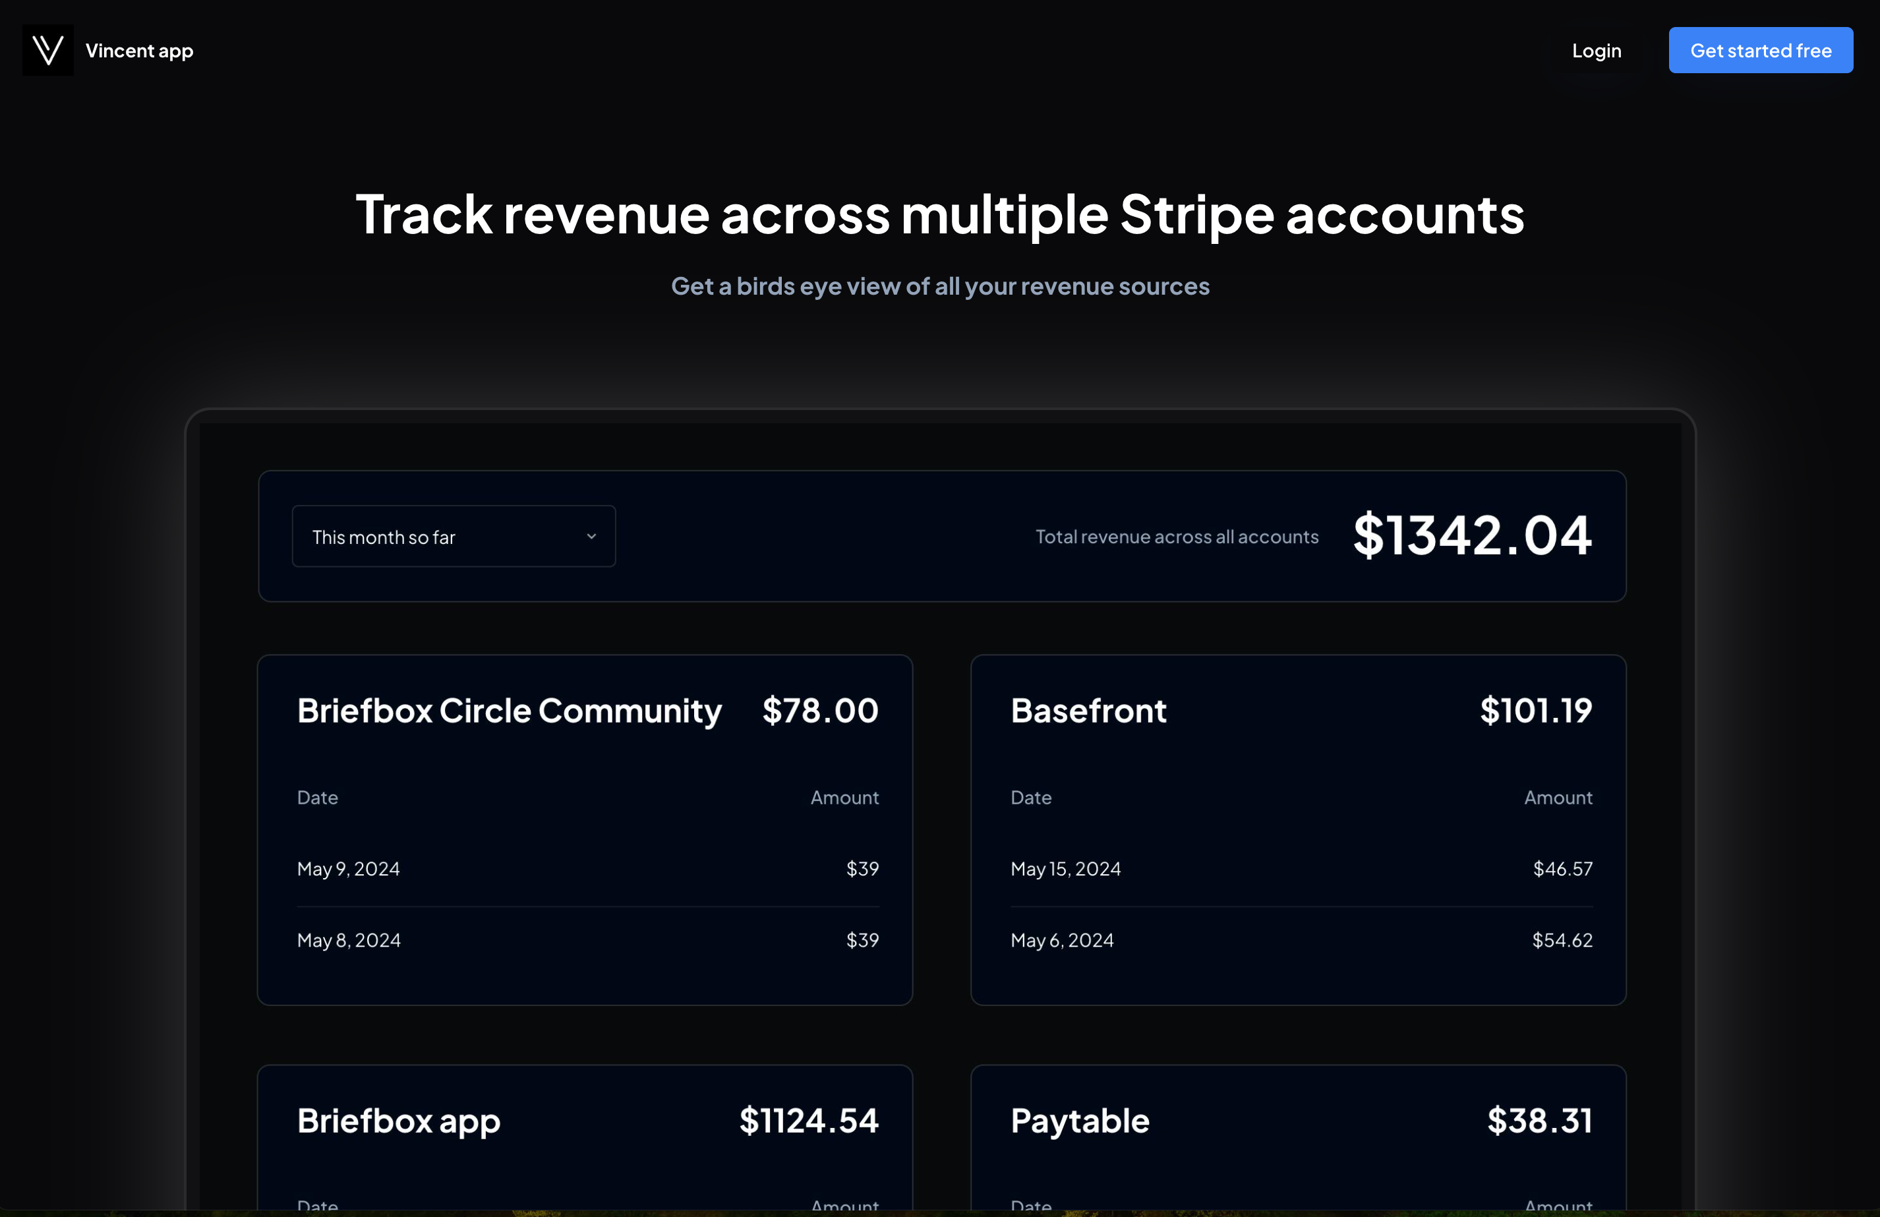The height and width of the screenshot is (1217, 1880).
Task: Click the $54.62 amount in Basefront
Action: [x=1562, y=939]
